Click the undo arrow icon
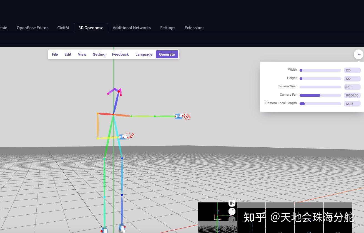 (x=232, y=220)
